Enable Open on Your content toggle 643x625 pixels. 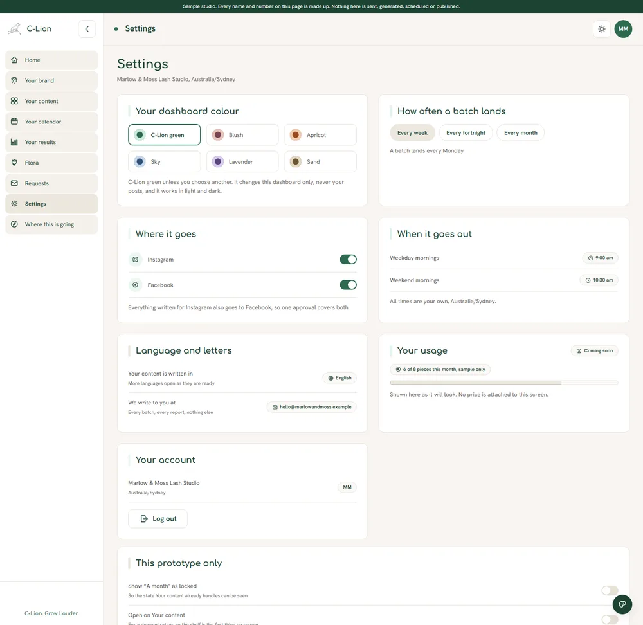pyautogui.click(x=610, y=619)
